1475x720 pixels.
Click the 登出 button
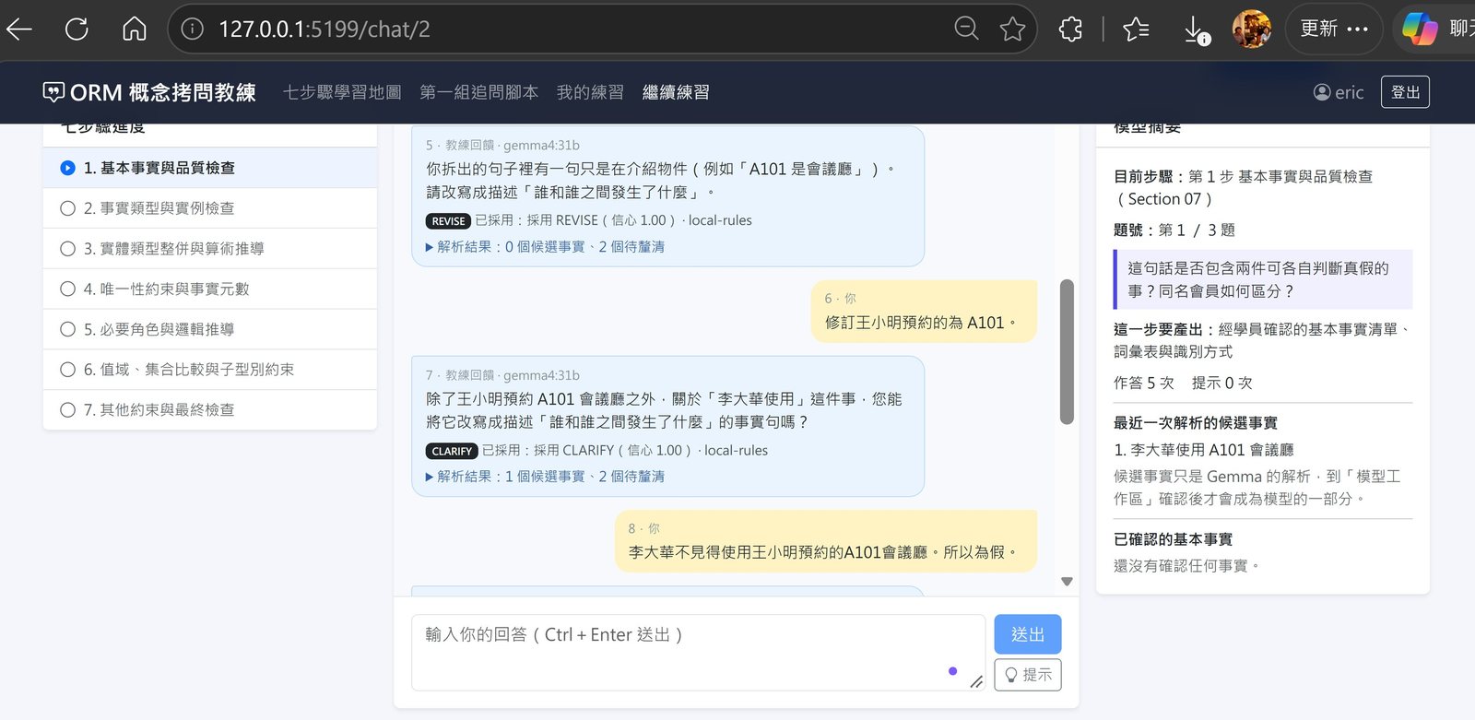[x=1405, y=92]
